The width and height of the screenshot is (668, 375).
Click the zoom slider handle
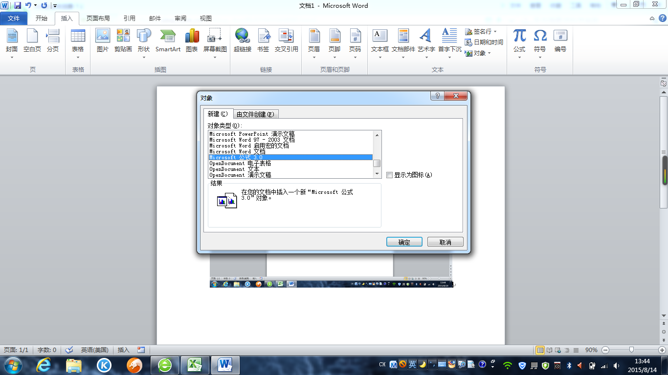[x=632, y=350]
